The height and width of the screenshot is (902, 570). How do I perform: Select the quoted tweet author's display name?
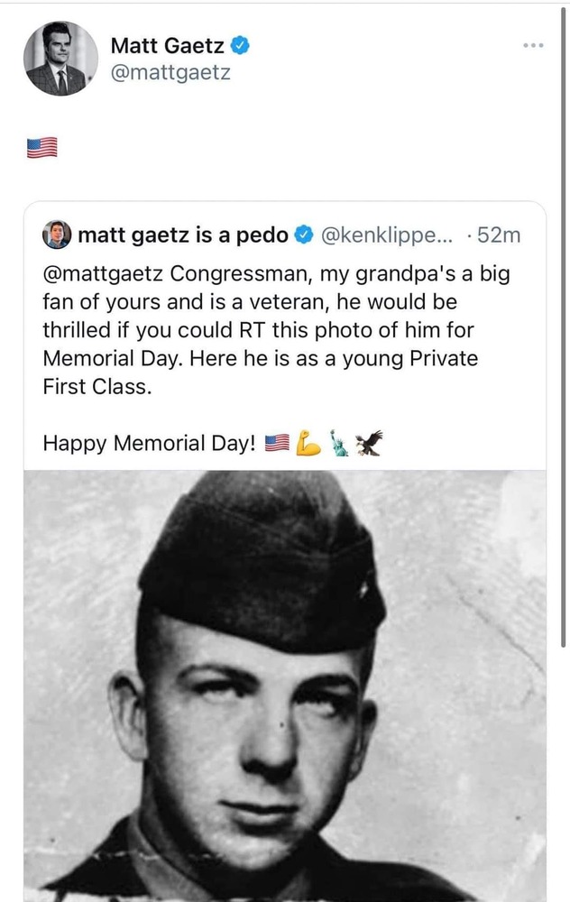point(183,236)
